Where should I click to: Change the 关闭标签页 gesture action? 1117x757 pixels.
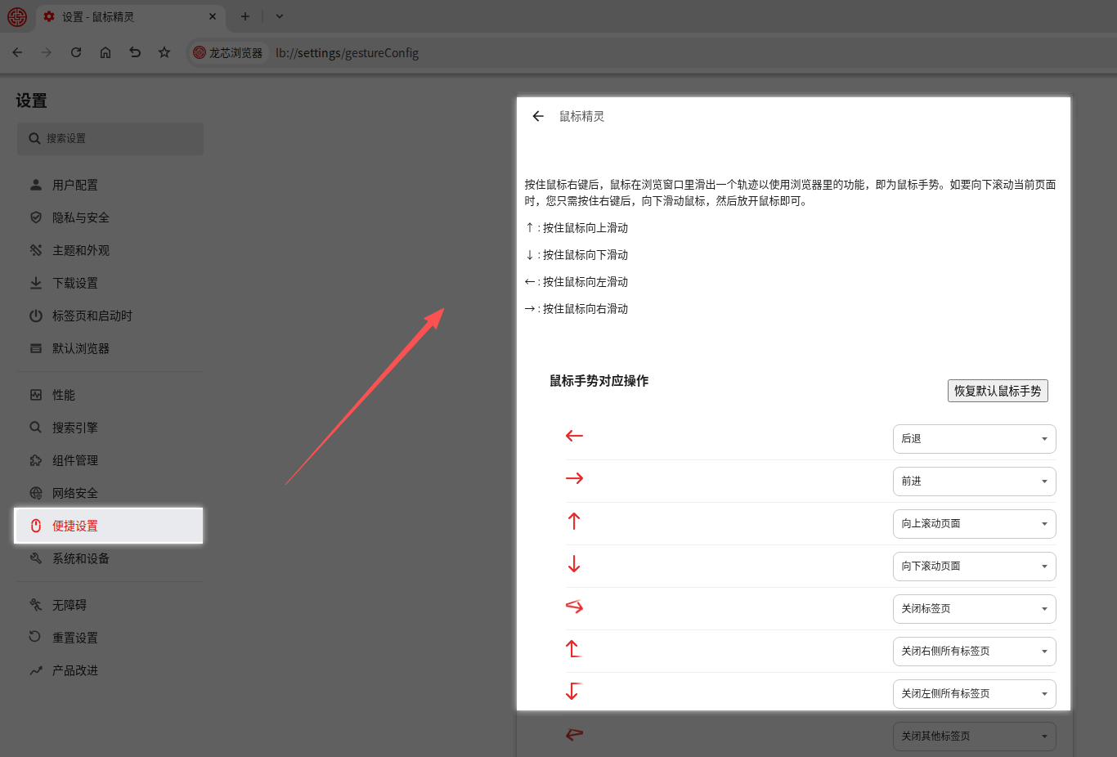tap(973, 609)
